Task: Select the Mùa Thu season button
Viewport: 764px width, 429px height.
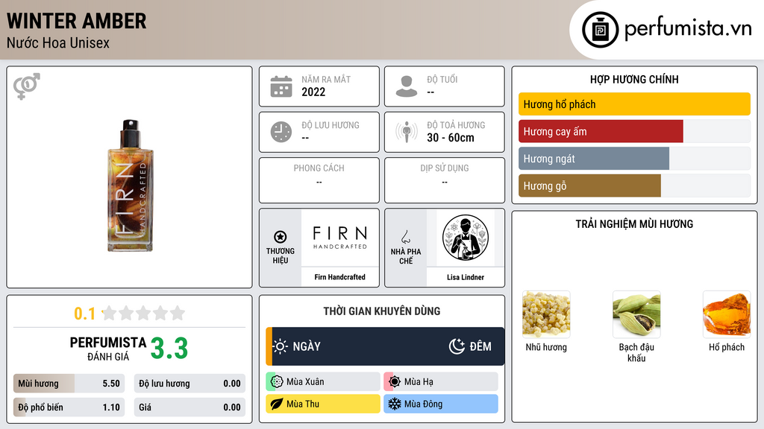Action: [323, 404]
